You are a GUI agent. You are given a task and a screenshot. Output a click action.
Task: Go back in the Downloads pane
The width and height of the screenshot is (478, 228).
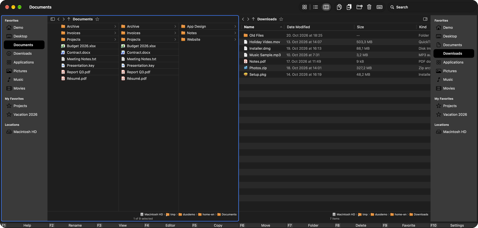[x=243, y=19]
